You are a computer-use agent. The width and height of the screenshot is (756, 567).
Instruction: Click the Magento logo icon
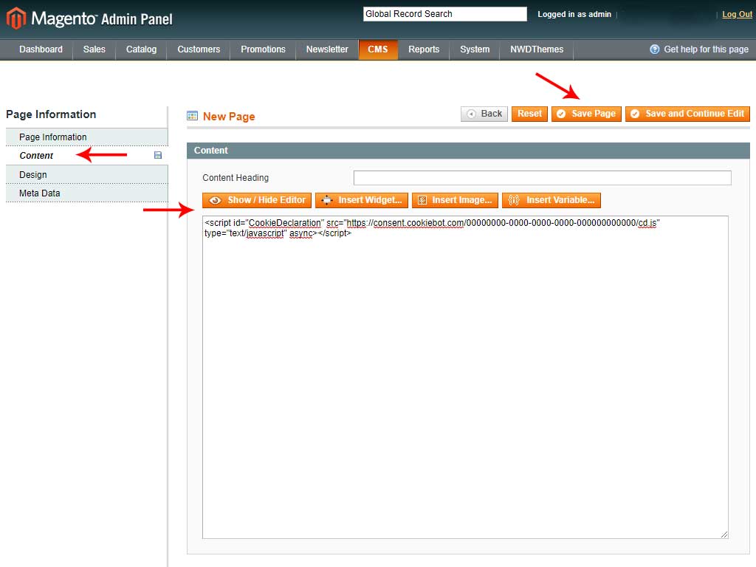pyautogui.click(x=16, y=18)
